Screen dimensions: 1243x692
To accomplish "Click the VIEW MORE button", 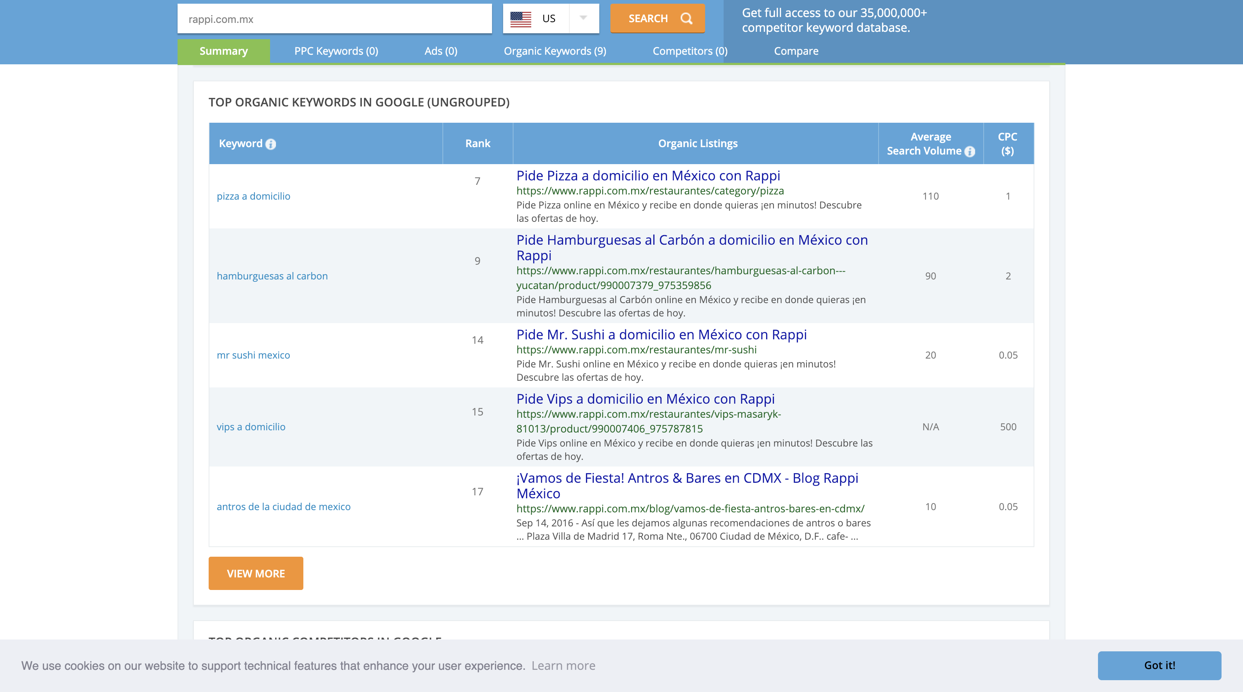I will tap(256, 573).
